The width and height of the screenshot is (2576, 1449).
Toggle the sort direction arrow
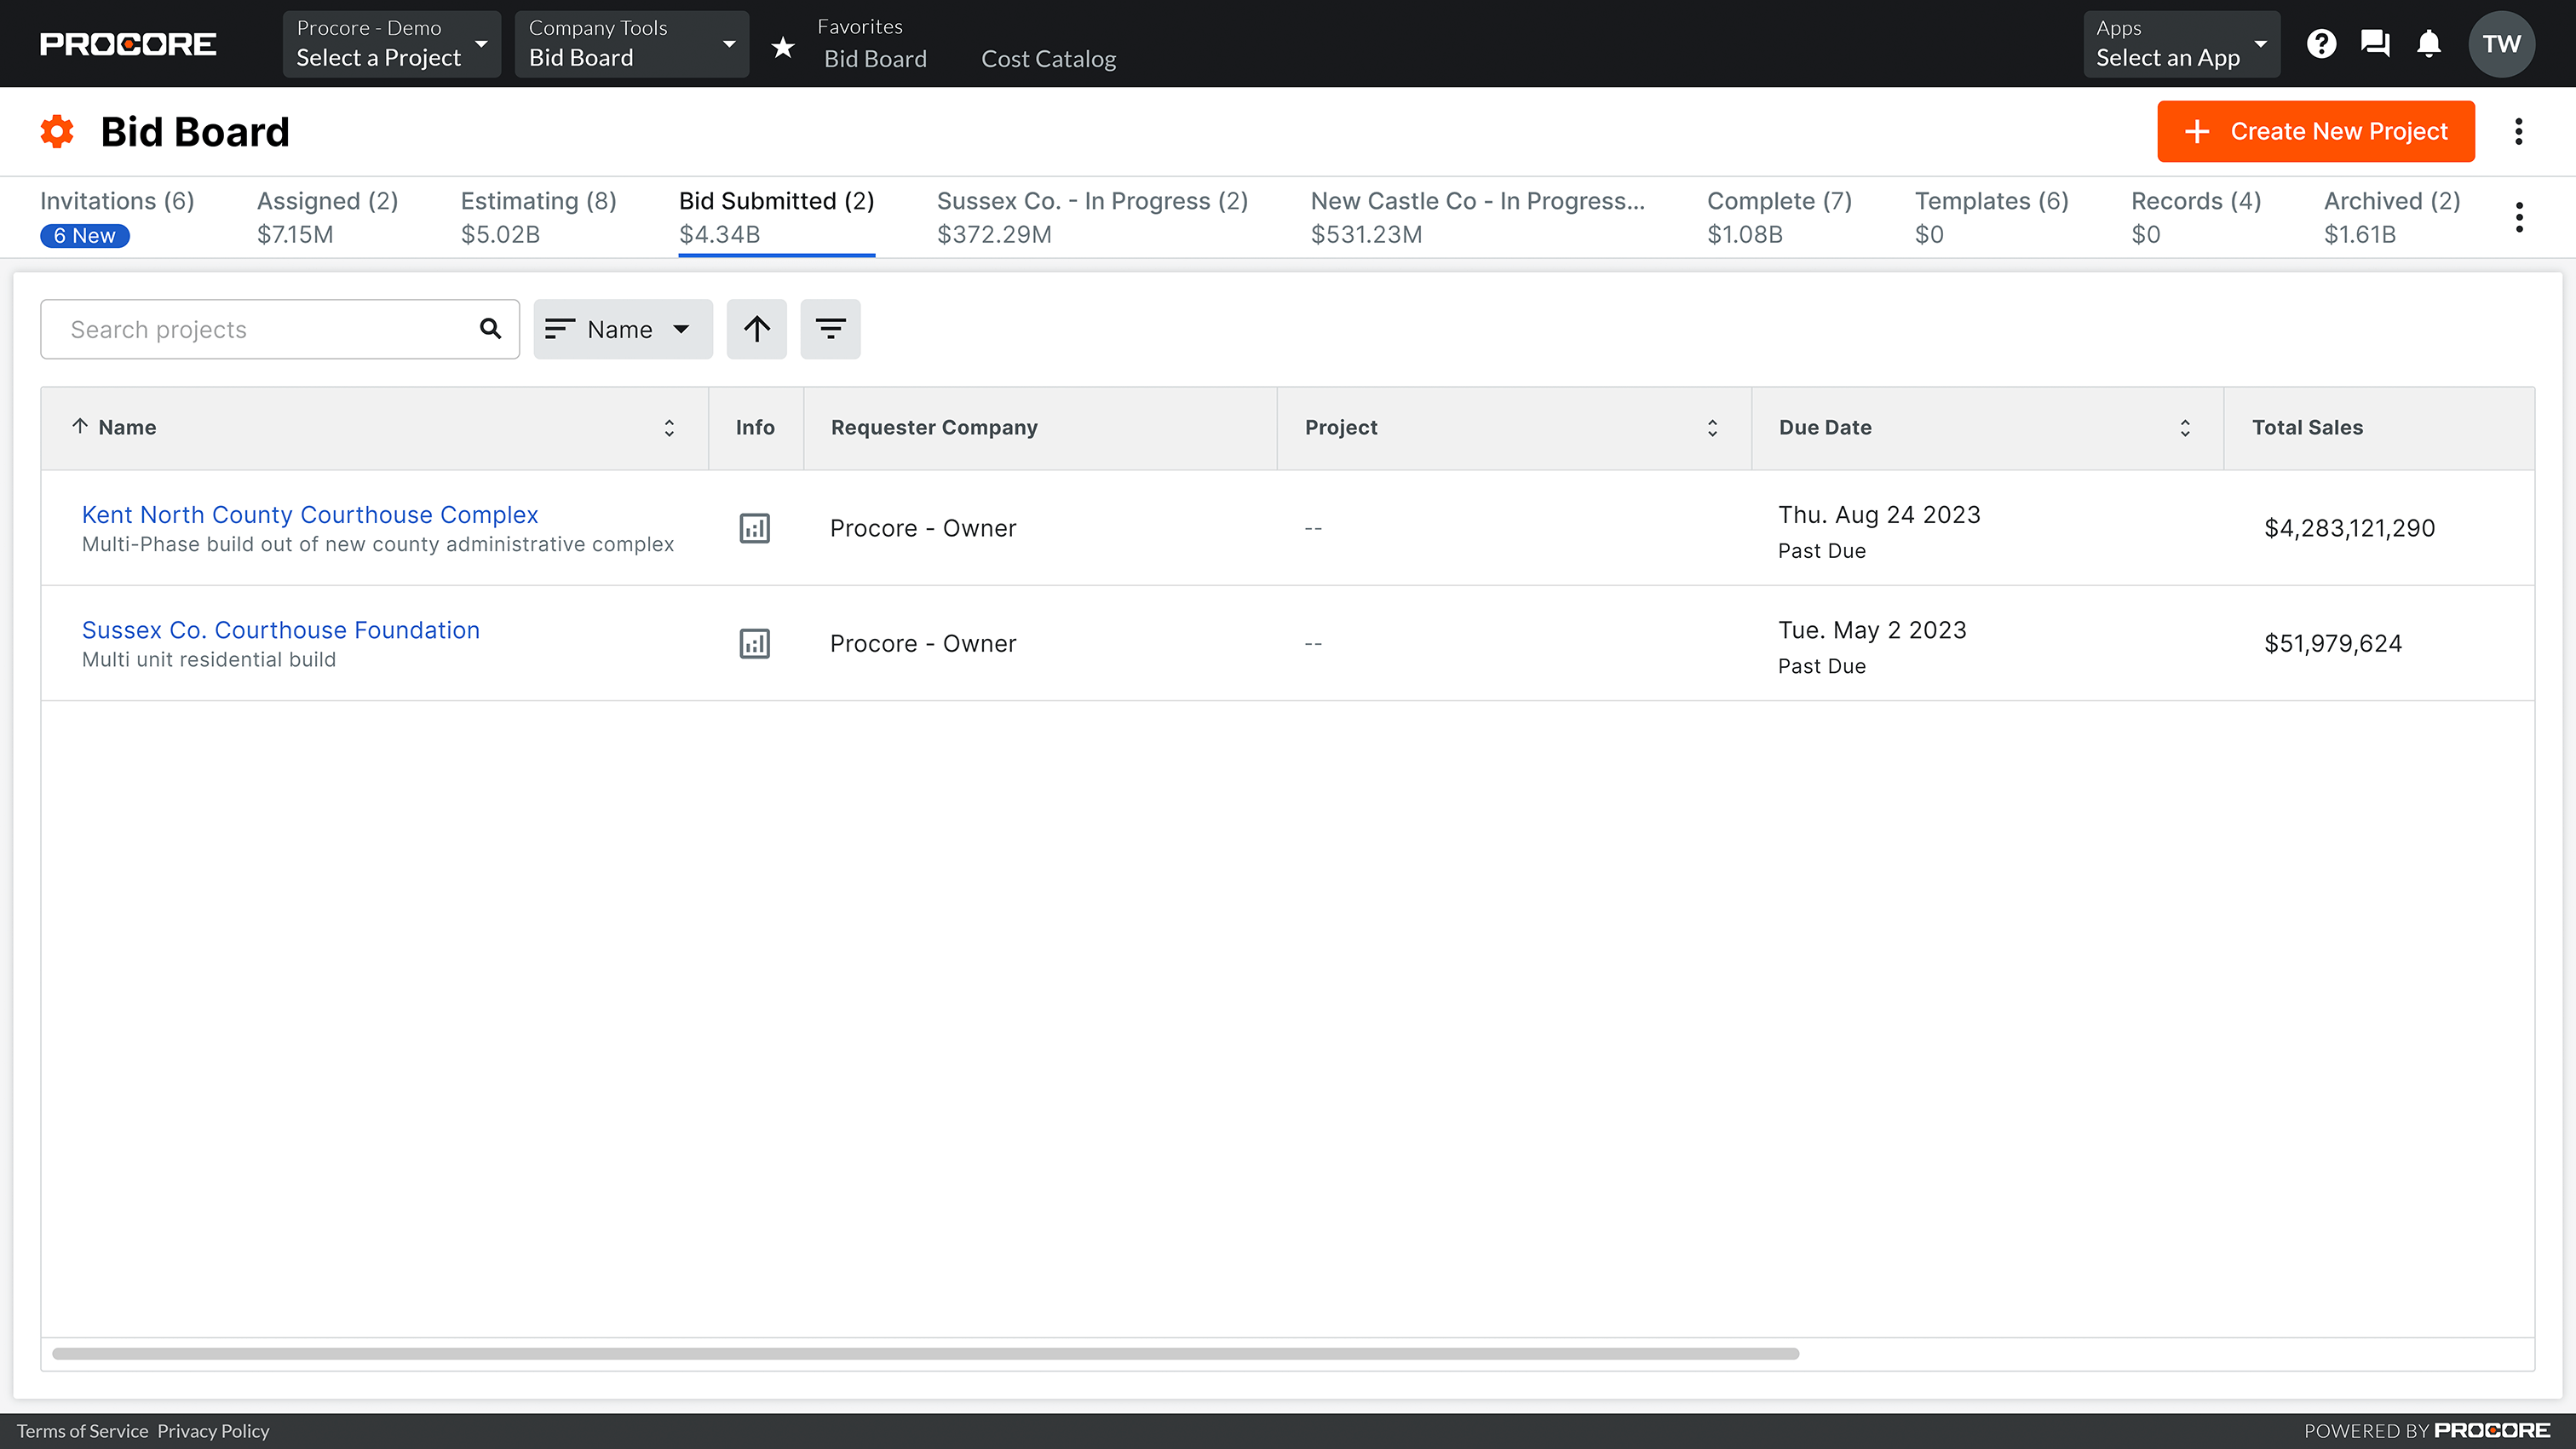[756, 329]
